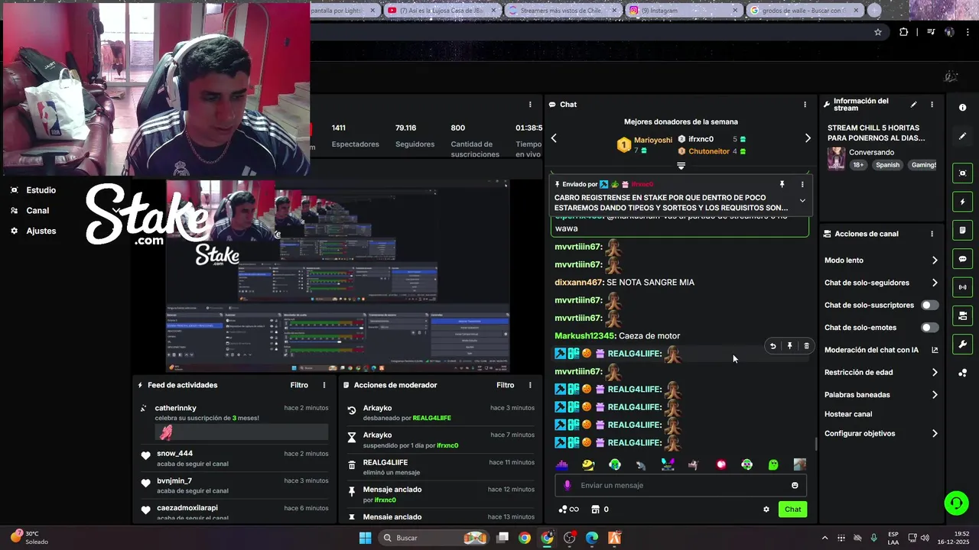Toggle the moderator actions sidebar icon

click(x=962, y=230)
